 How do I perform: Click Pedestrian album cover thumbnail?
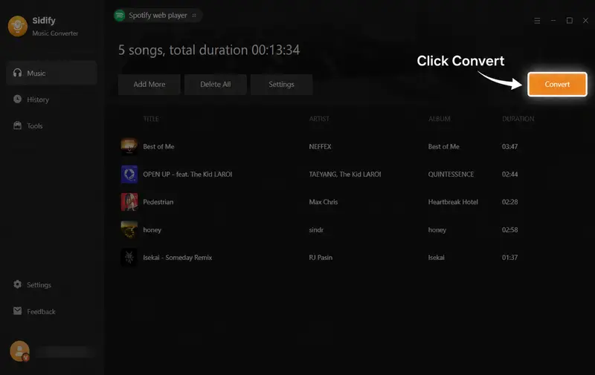(x=129, y=201)
